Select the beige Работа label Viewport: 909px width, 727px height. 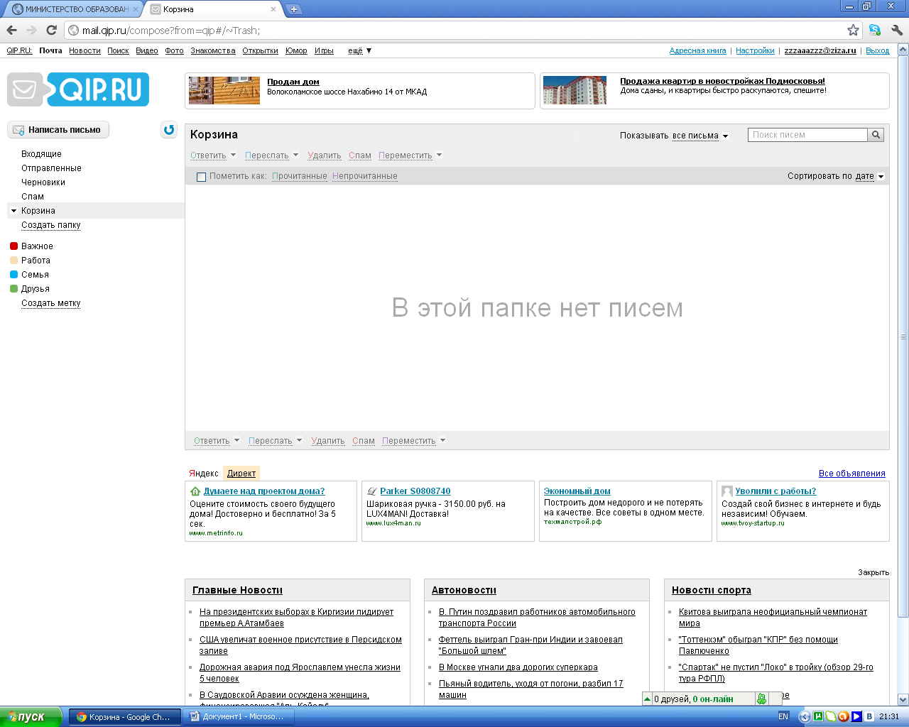click(x=30, y=261)
